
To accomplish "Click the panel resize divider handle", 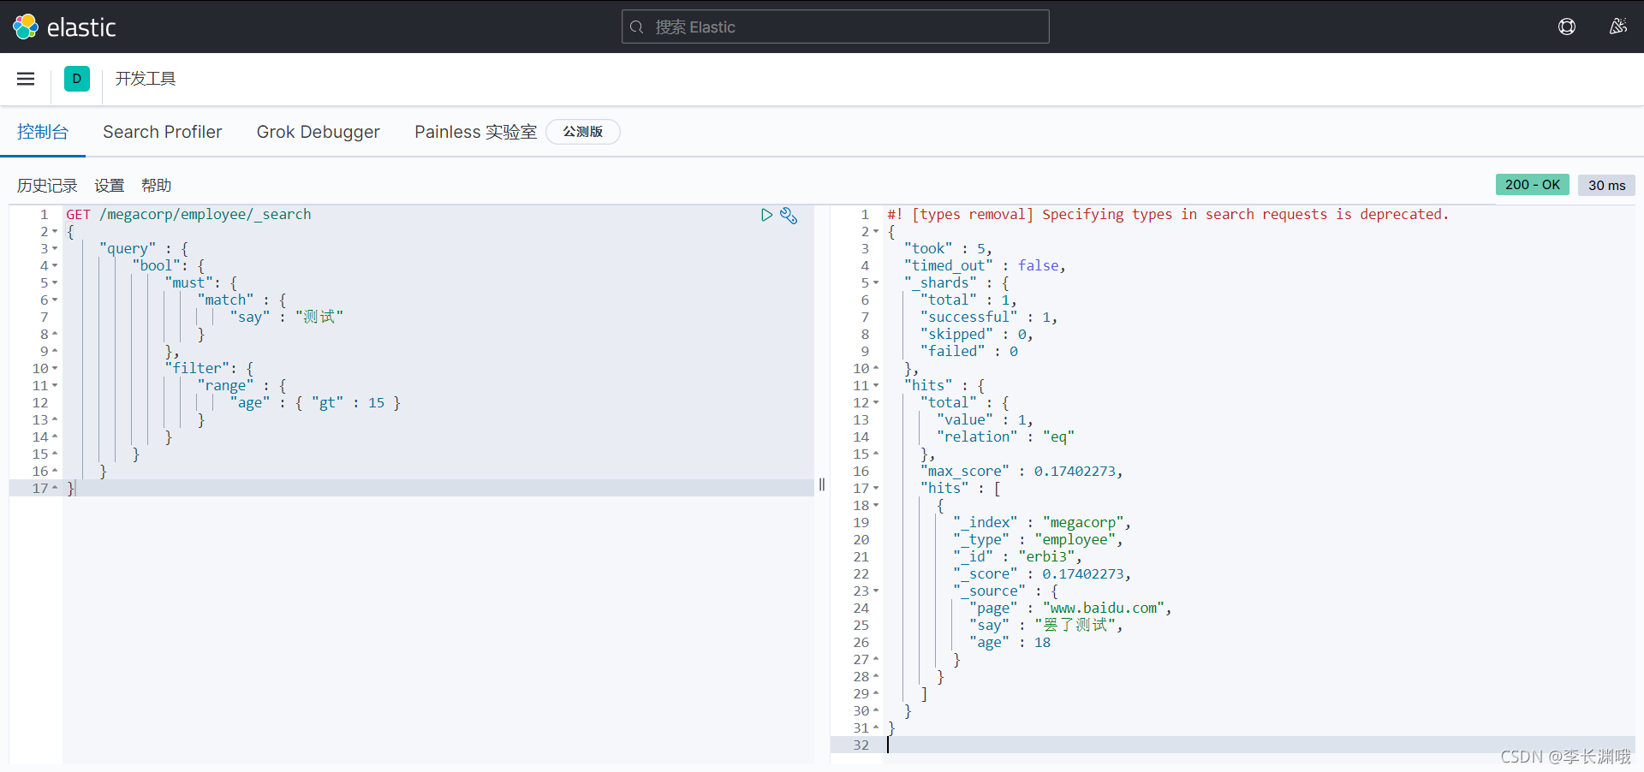I will tap(822, 484).
